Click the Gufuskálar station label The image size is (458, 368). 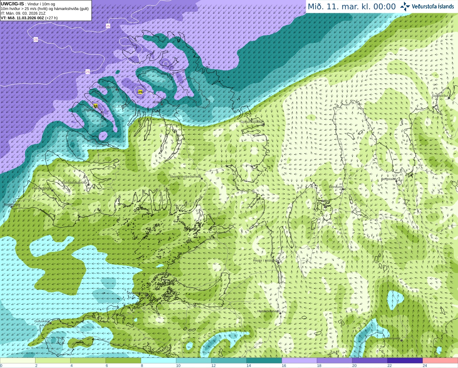[42, 321]
